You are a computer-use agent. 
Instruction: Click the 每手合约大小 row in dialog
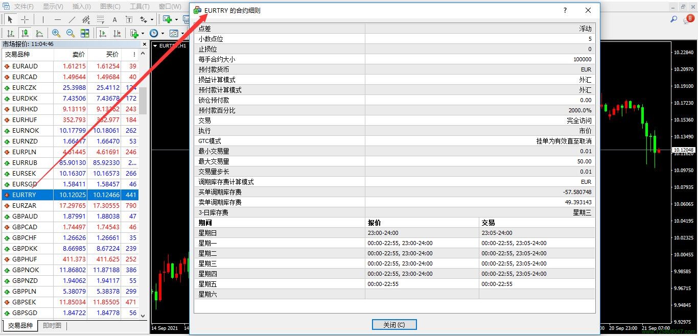394,59
